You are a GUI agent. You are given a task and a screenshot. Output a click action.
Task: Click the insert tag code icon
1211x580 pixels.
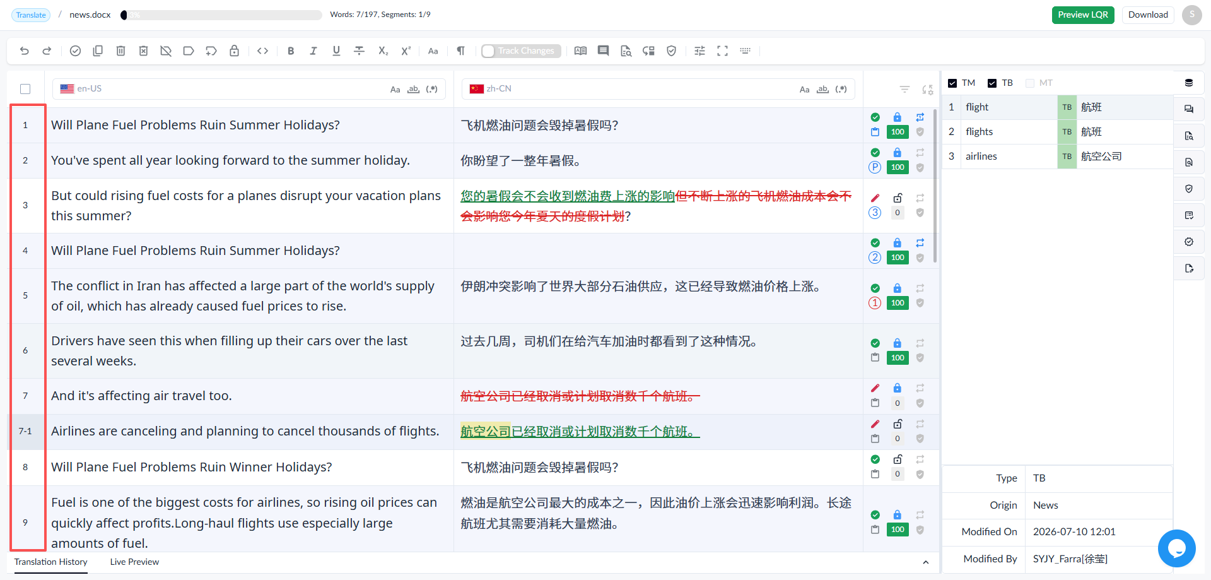coord(263,51)
